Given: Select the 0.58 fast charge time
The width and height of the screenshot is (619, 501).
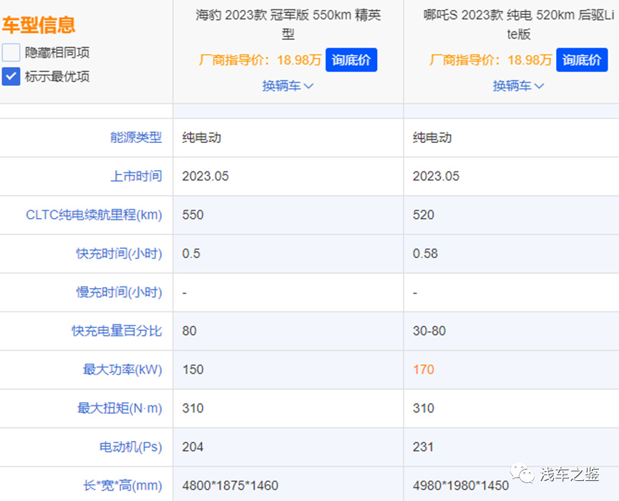Looking at the screenshot, I should pos(425,254).
